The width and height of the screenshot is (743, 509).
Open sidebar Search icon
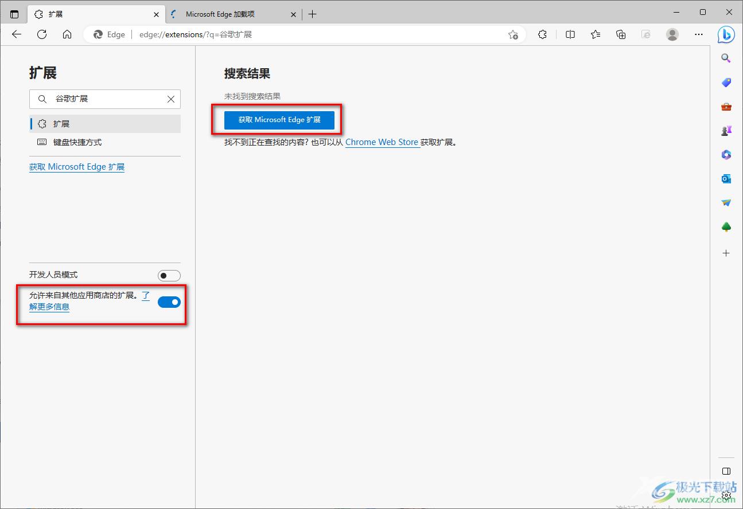726,58
